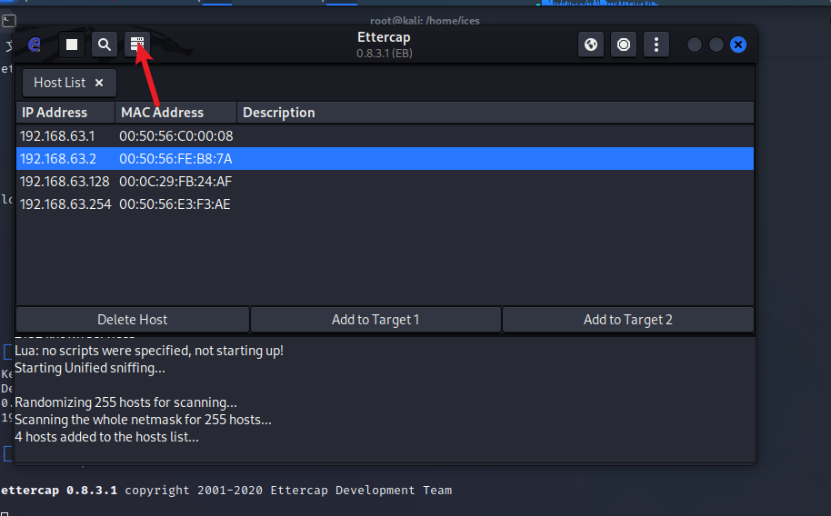Sort by MAC Address column header
Screen dimensions: 831x516
click(176, 113)
